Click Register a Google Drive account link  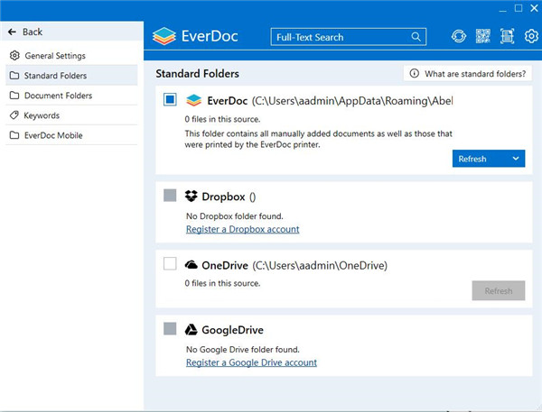coord(251,362)
